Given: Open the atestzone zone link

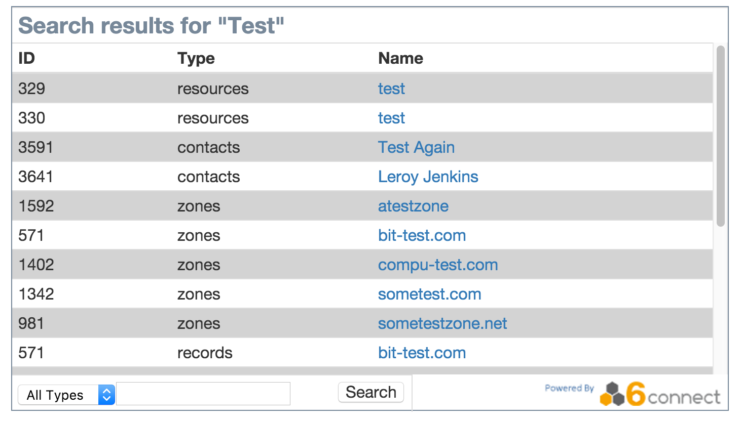Looking at the screenshot, I should click(x=413, y=206).
